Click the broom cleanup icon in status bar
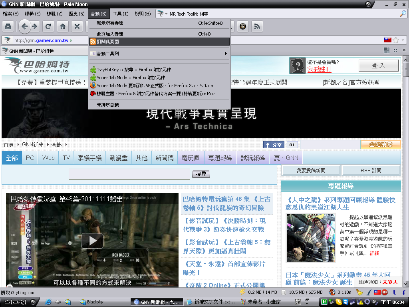Image resolution: width=409 pixels, height=307 pixels. [x=360, y=292]
